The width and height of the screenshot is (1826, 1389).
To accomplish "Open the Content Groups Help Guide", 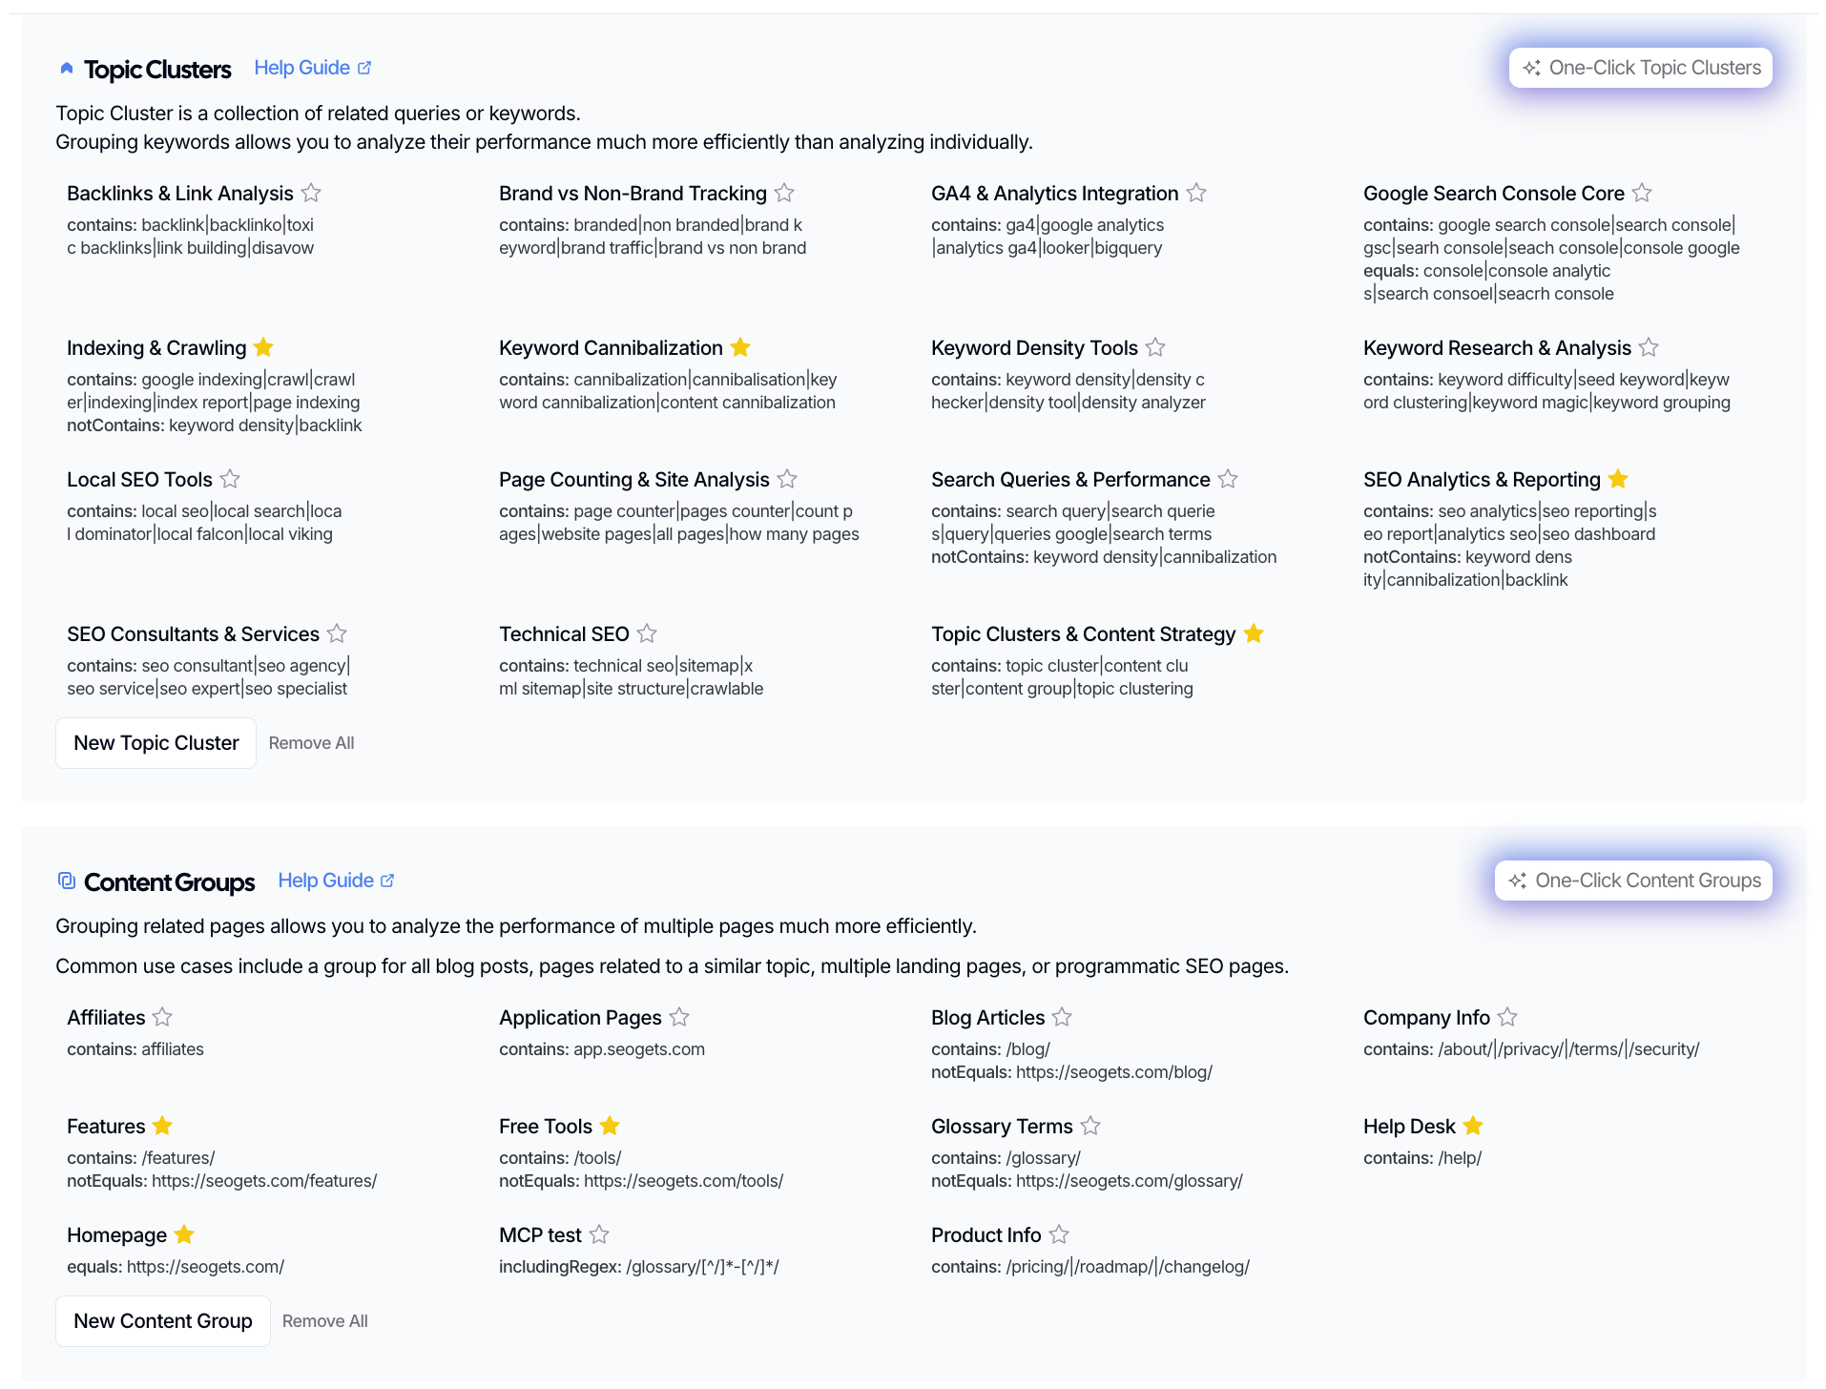I will point(336,881).
